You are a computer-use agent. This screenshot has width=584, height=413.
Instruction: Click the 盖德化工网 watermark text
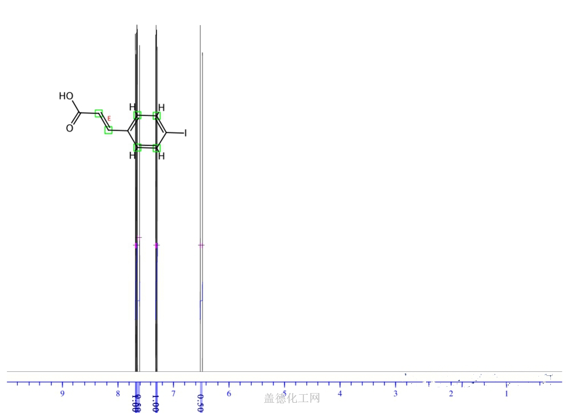(x=291, y=398)
